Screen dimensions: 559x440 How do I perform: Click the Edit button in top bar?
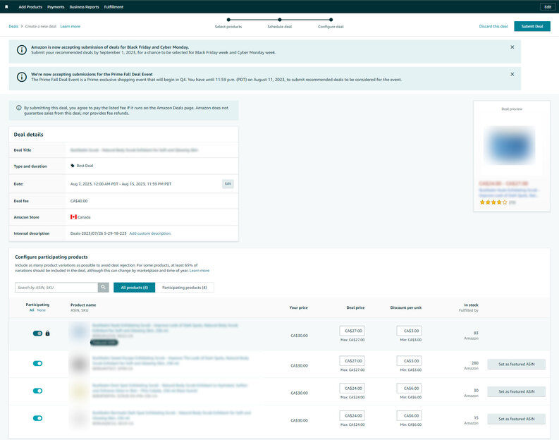point(548,7)
